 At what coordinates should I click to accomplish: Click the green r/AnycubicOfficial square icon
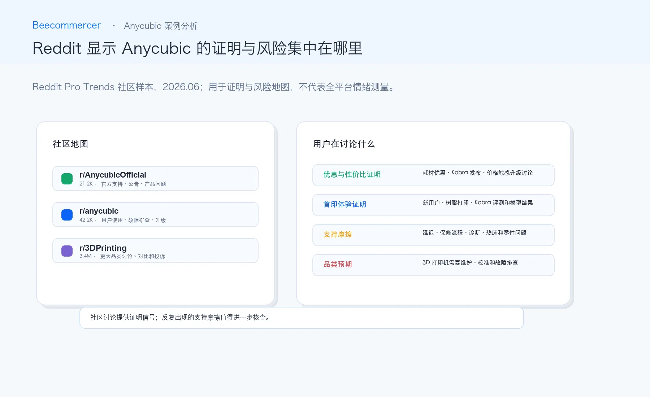coord(67,179)
